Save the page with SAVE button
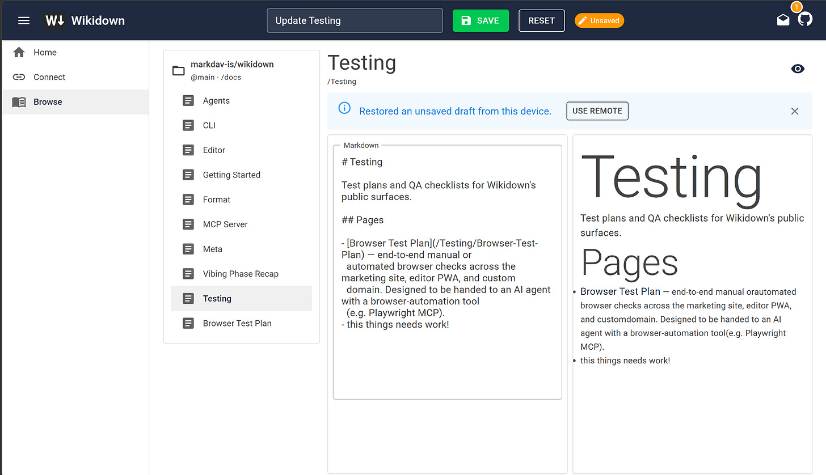 pyautogui.click(x=481, y=20)
